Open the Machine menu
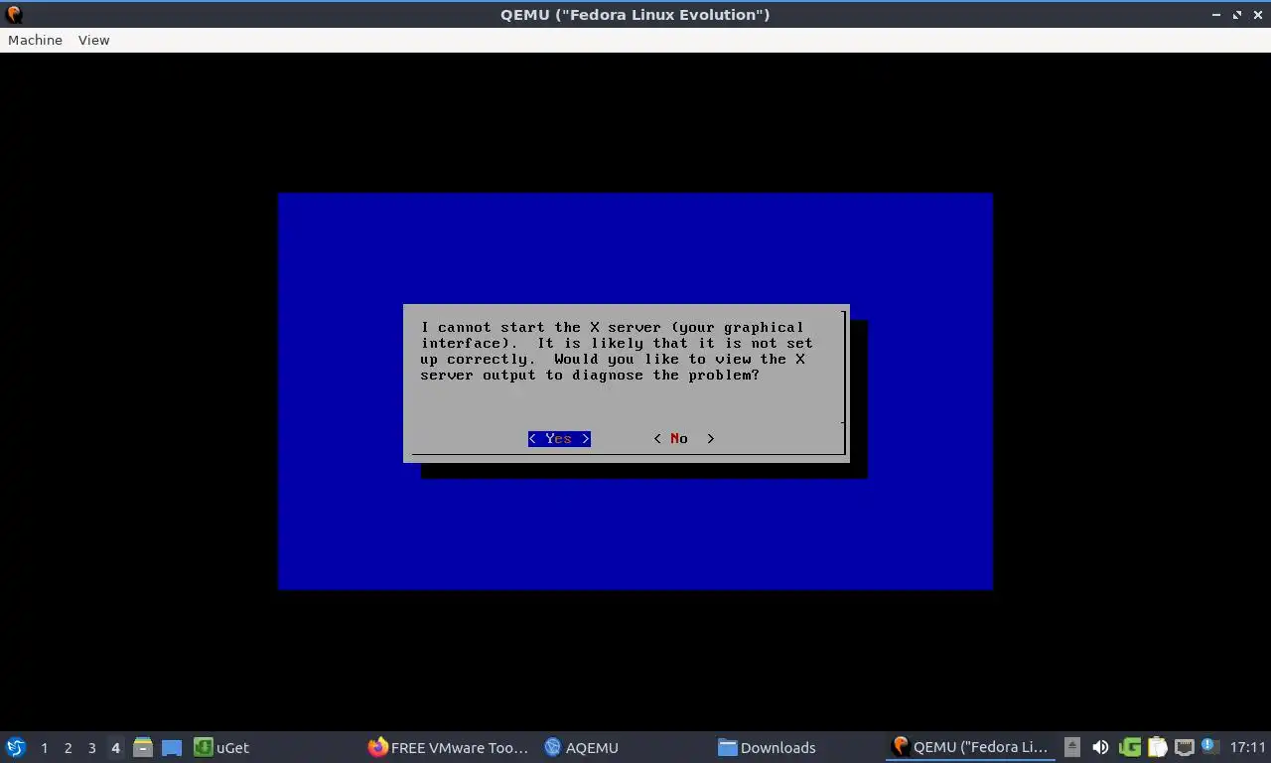Screen dimensions: 1271x763 [35, 40]
